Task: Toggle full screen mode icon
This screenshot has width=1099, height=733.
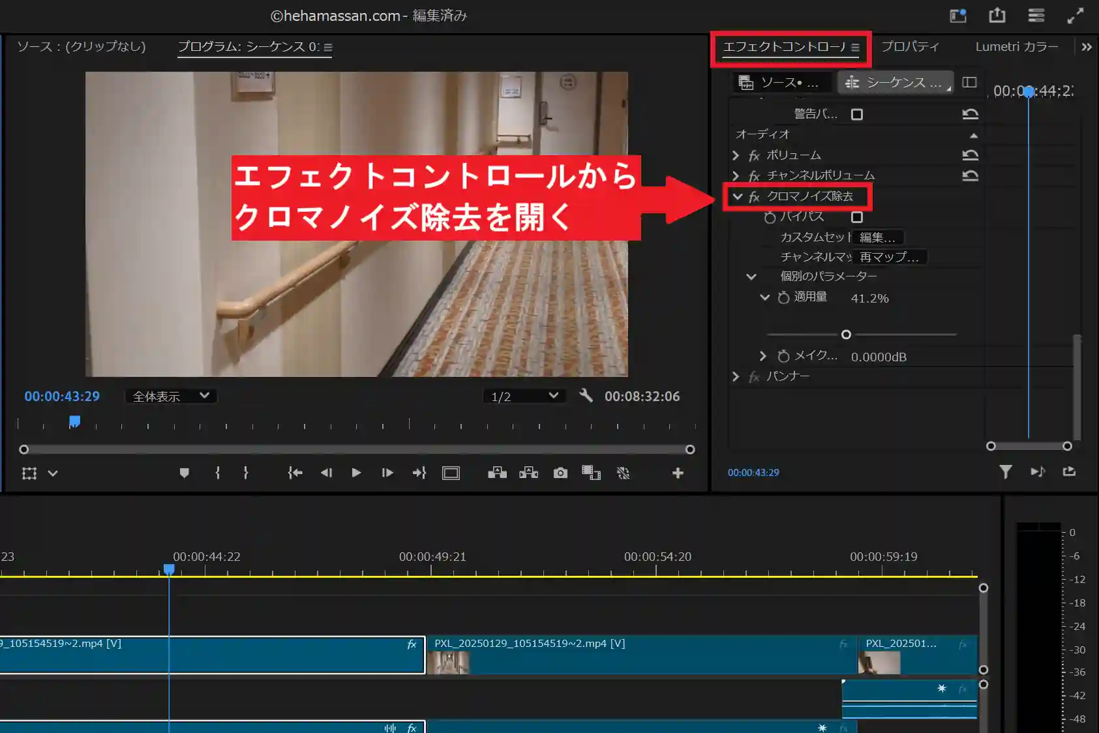Action: [x=1076, y=16]
